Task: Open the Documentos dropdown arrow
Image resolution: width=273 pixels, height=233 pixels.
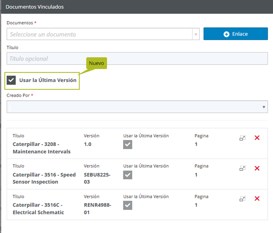Action: pyautogui.click(x=196, y=34)
